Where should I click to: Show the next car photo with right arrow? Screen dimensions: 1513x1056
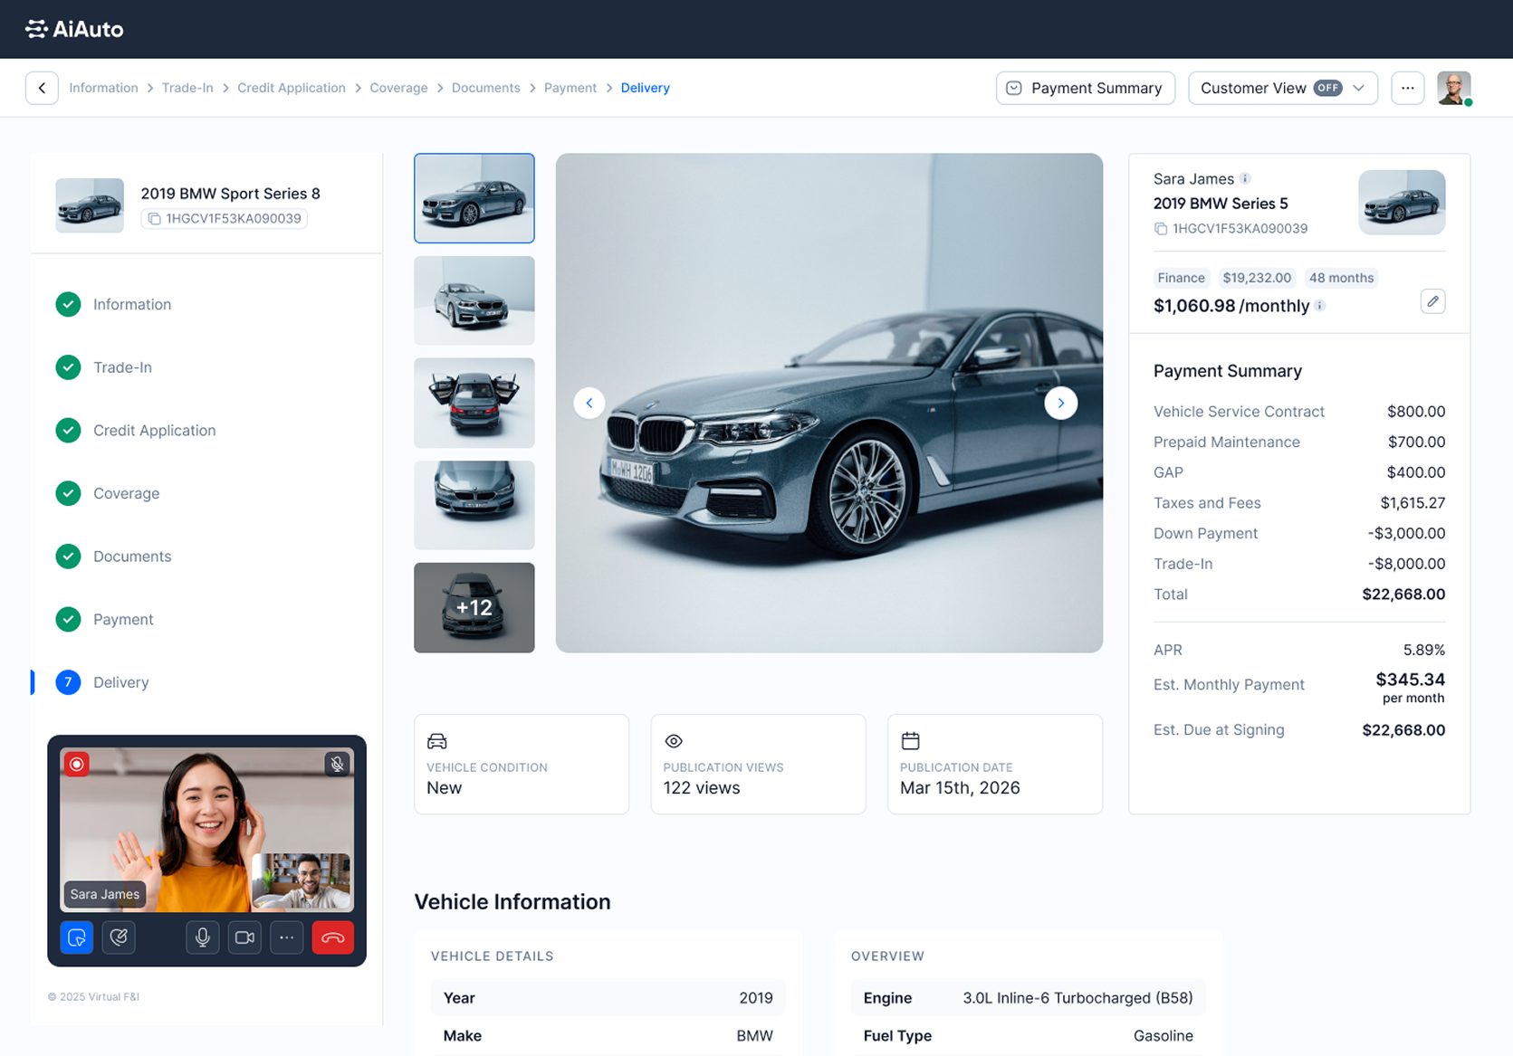click(1060, 403)
